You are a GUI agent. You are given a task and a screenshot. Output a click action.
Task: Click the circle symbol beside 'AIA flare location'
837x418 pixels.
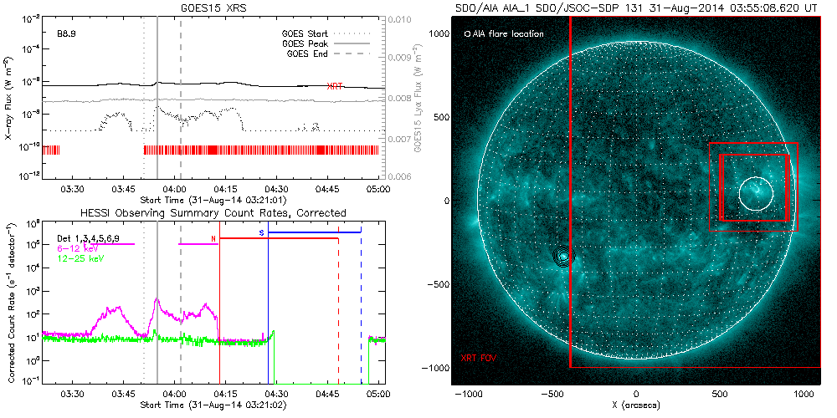coord(467,34)
